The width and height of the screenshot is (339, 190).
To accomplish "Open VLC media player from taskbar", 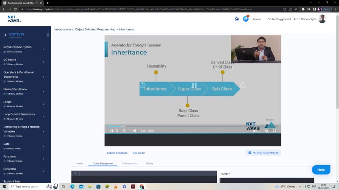I will pyautogui.click(x=116, y=187).
